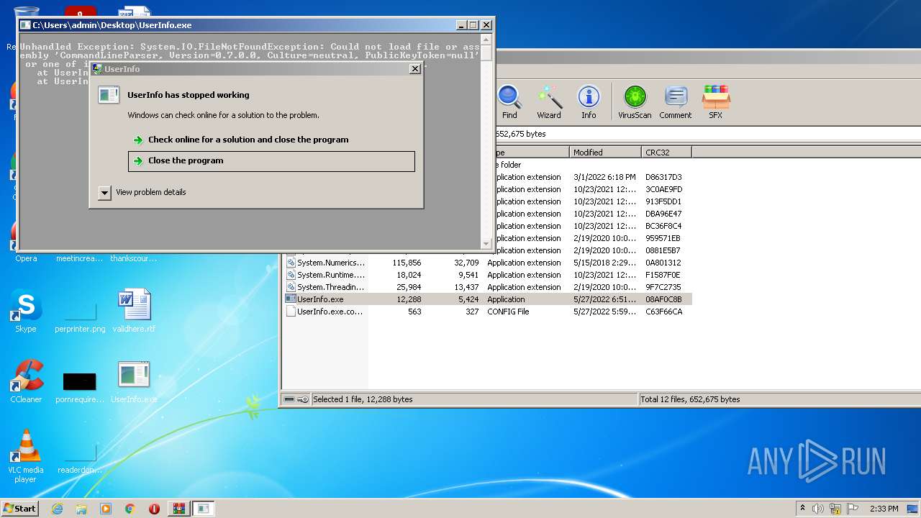Select System.Threading row in WinRAR list
Screen dimensions: 921x518
tap(488, 287)
